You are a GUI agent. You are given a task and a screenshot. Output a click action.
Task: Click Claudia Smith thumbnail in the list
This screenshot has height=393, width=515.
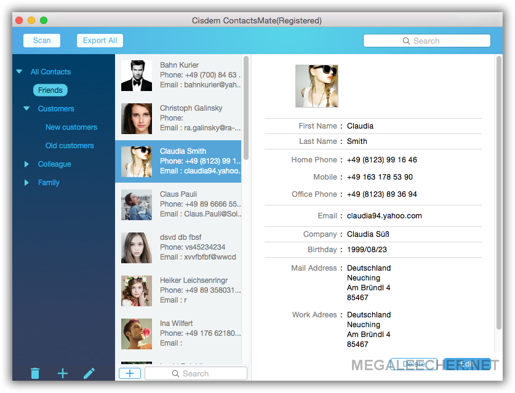(137, 162)
